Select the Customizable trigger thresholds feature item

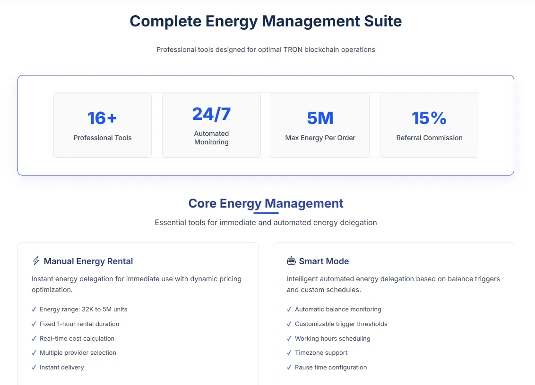click(337, 324)
